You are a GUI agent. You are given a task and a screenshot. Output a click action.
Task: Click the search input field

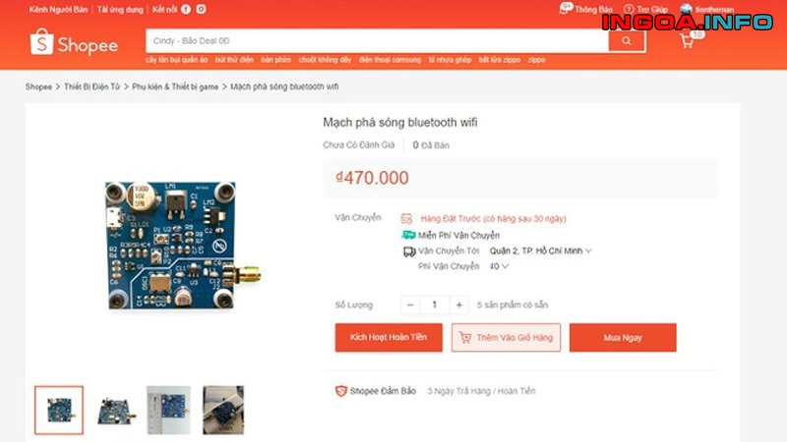pos(377,40)
